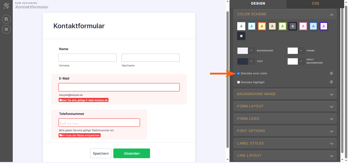Click the Kontaktformular form heading
Image resolution: width=348 pixels, height=163 pixels.
pyautogui.click(x=79, y=26)
